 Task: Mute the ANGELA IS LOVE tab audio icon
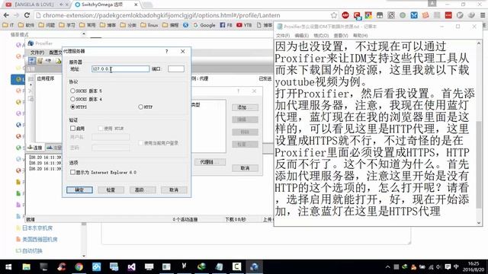click(x=61, y=5)
